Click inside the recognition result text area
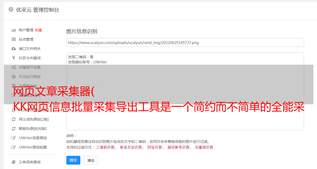Screen dimensions: 317x169 (185, 91)
